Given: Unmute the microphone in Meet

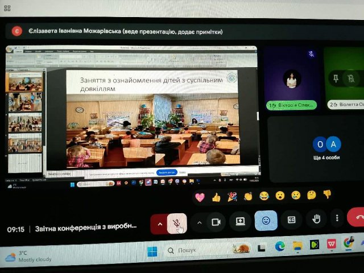Looking at the screenshot, I should click(177, 224).
